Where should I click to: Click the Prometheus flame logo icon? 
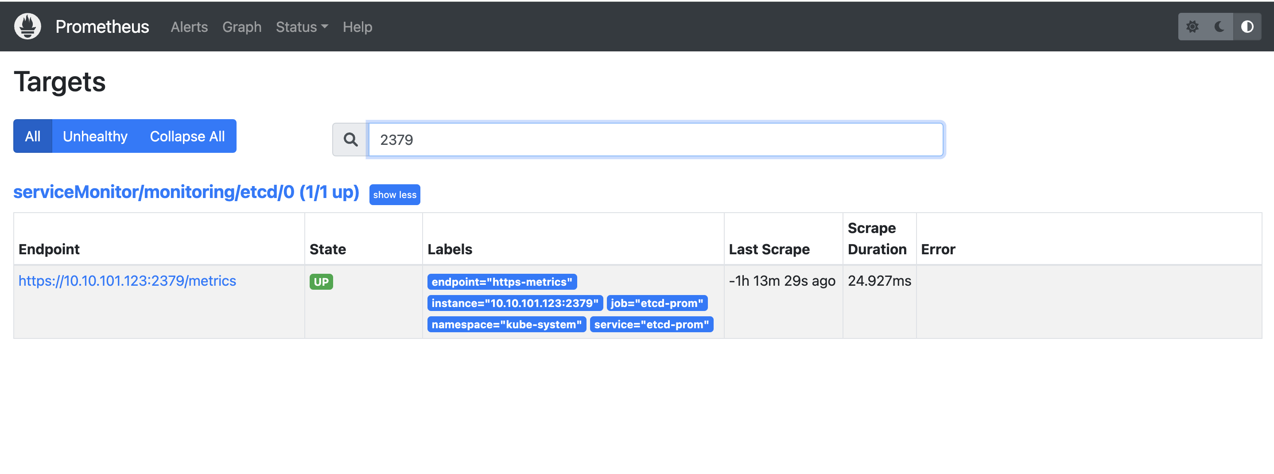28,26
